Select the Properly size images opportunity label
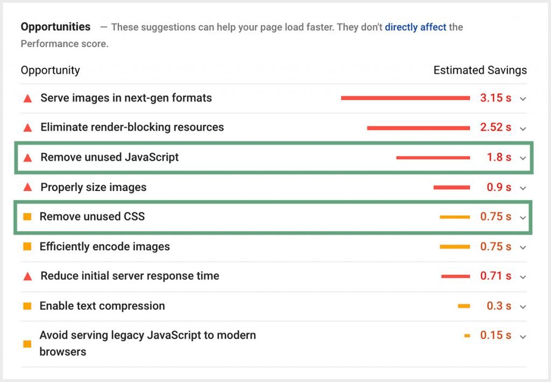Viewport: 551px width, 382px height. tap(93, 187)
